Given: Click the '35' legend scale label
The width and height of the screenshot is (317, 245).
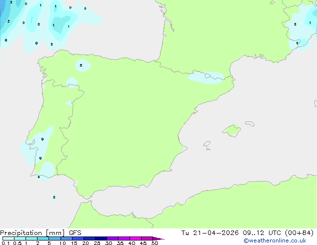Looking at the screenshot, I should pos(120,243).
